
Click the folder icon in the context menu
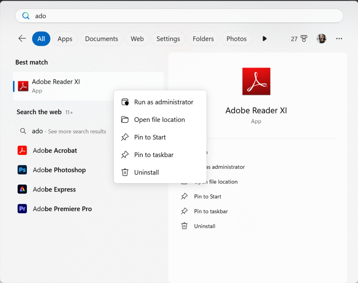pyautogui.click(x=125, y=119)
